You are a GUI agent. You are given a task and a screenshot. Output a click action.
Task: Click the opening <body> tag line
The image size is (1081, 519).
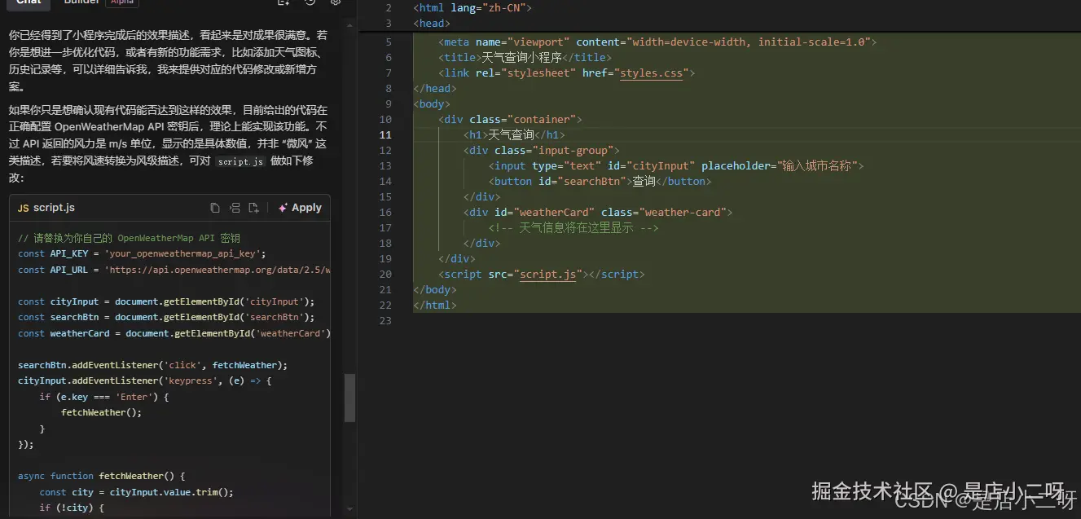pyautogui.click(x=432, y=104)
